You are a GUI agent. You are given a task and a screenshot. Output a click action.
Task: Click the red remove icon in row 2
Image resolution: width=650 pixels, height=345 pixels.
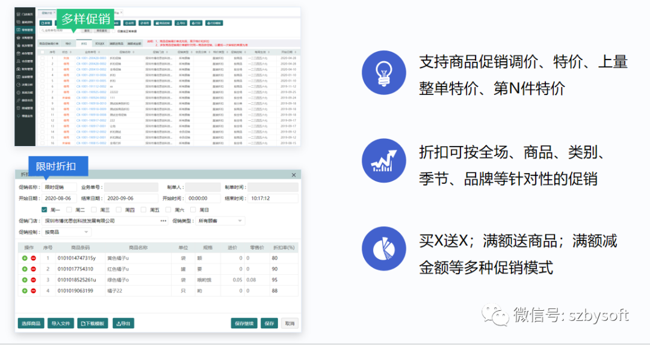(x=33, y=269)
